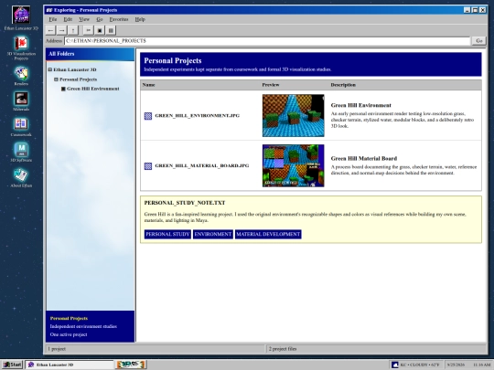This screenshot has width=494, height=370.
Task: Click the list view toolbar button
Action: pyautogui.click(x=111, y=30)
